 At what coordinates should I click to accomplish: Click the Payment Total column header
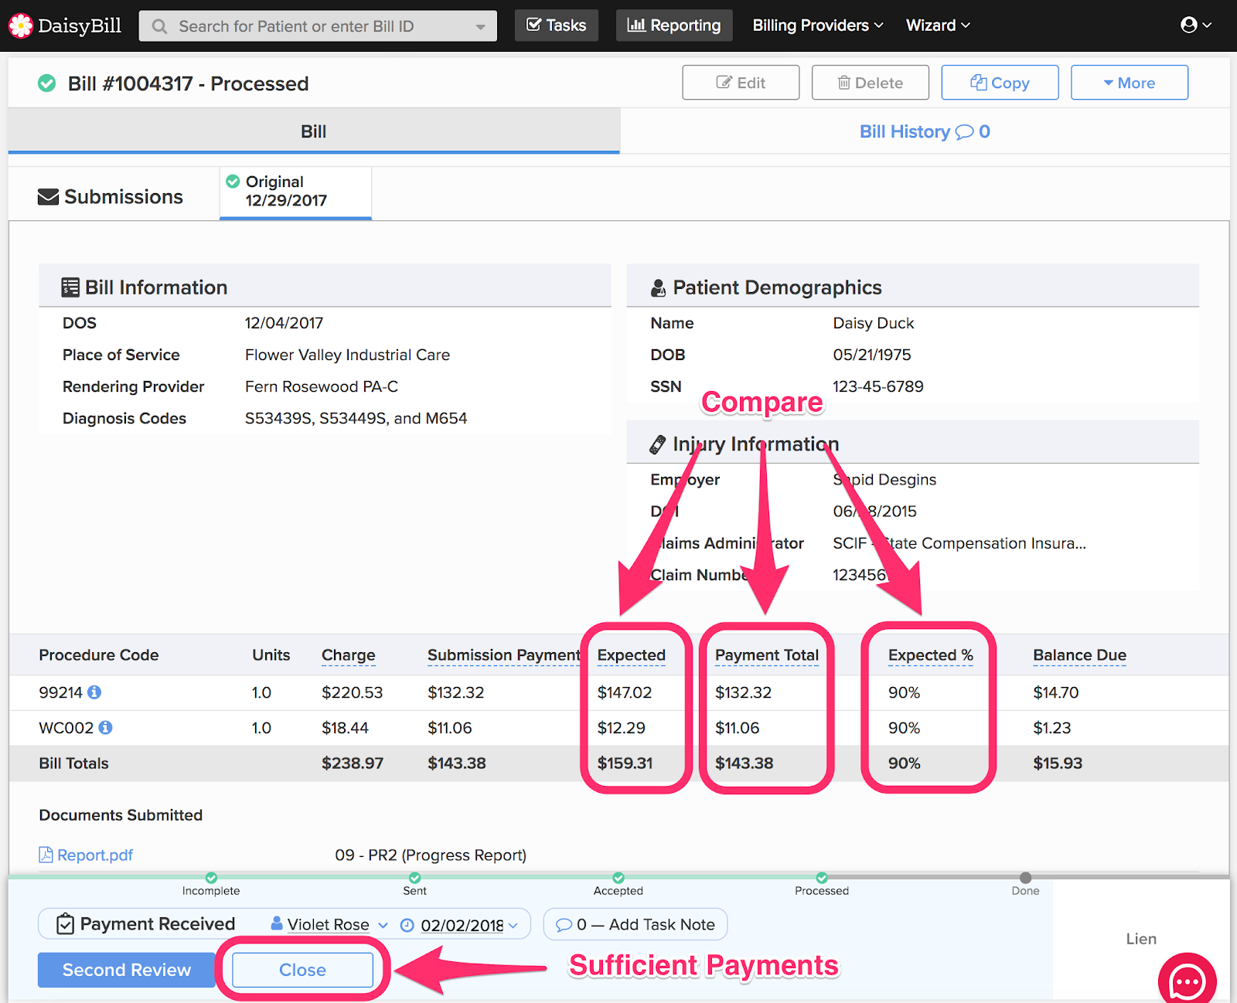pyautogui.click(x=767, y=655)
